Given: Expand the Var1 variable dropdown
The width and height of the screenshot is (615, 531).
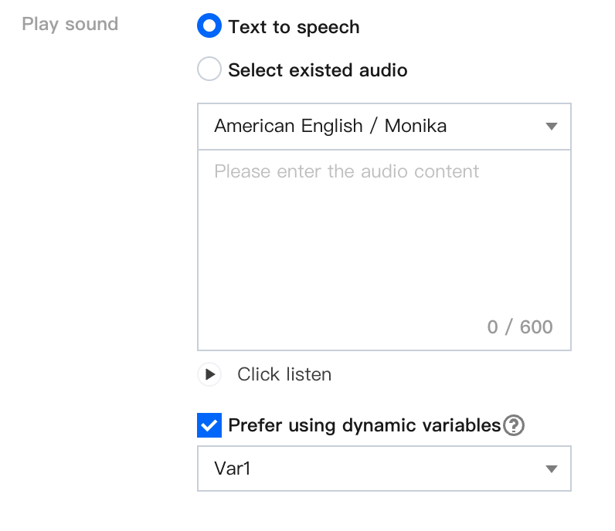Looking at the screenshot, I should pyautogui.click(x=385, y=468).
